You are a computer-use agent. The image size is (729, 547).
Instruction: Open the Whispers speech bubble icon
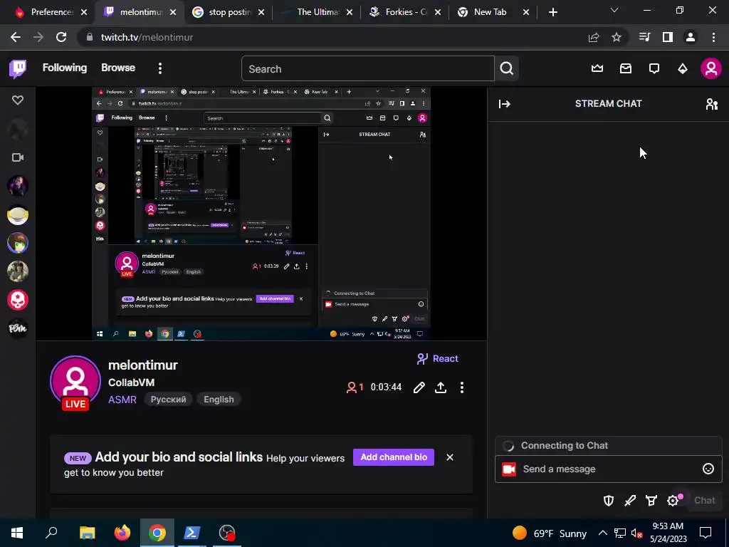pyautogui.click(x=654, y=69)
